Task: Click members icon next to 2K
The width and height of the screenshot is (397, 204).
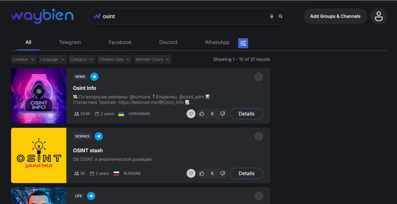Action: point(76,173)
